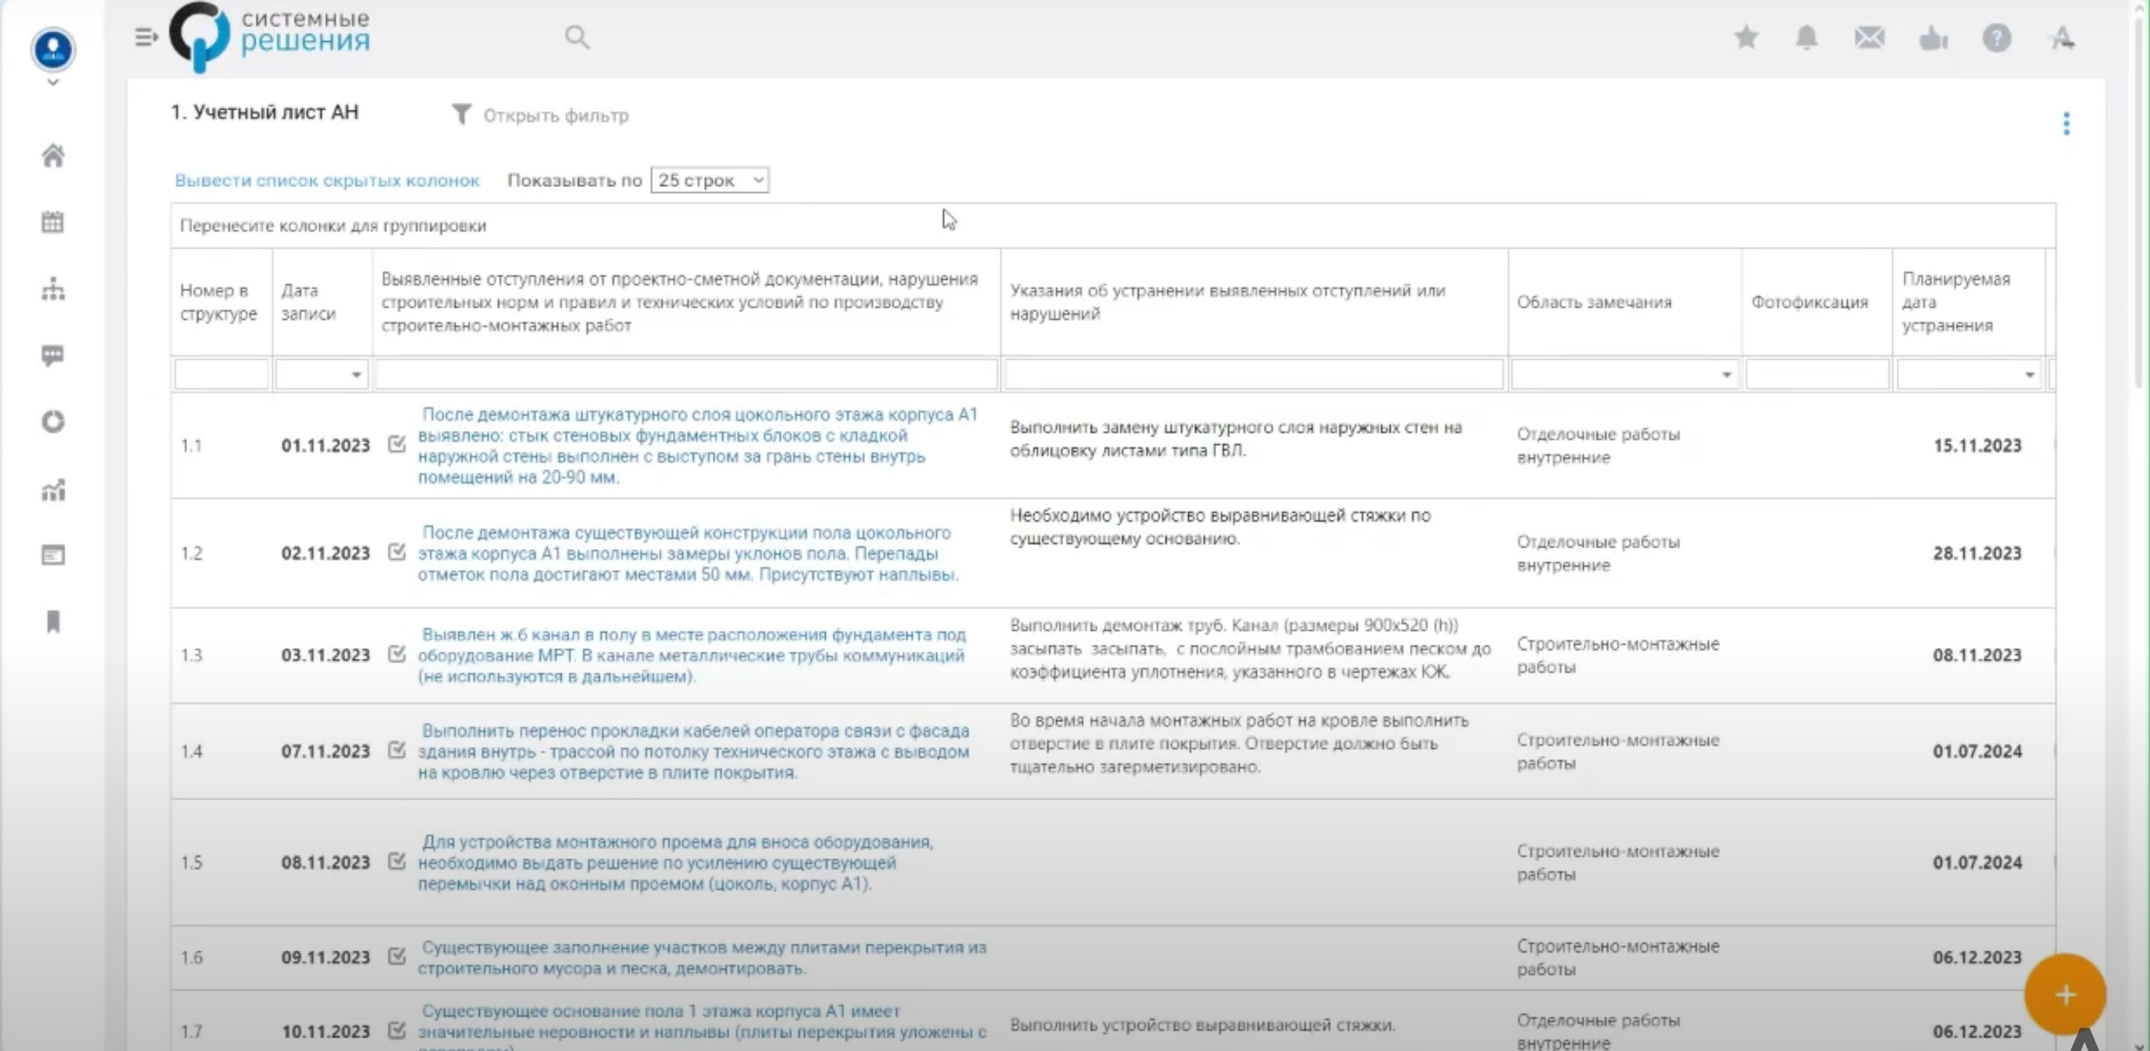Image resolution: width=2150 pixels, height=1051 pixels.
Task: Click date cell 01.11.2023
Action: coord(325,446)
